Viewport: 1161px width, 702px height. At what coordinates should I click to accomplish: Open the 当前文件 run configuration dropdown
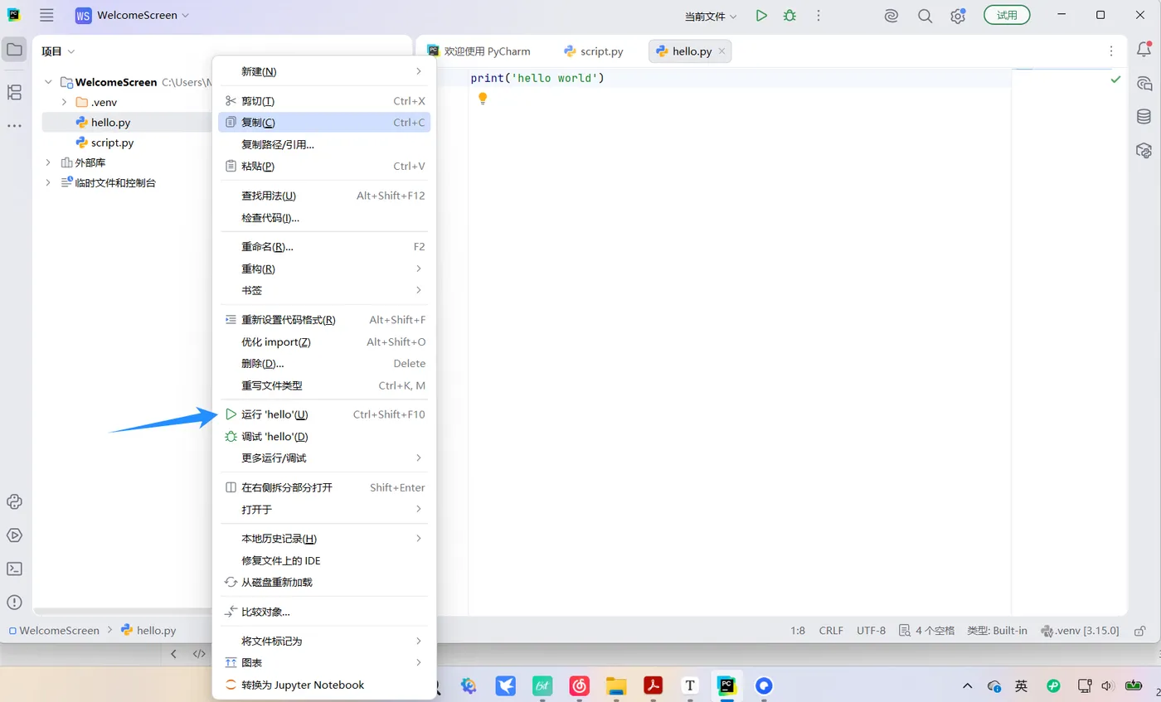pos(711,16)
